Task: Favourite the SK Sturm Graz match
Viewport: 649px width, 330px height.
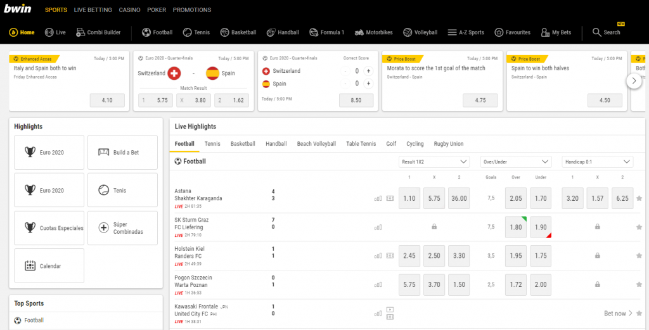Action: 639,227
